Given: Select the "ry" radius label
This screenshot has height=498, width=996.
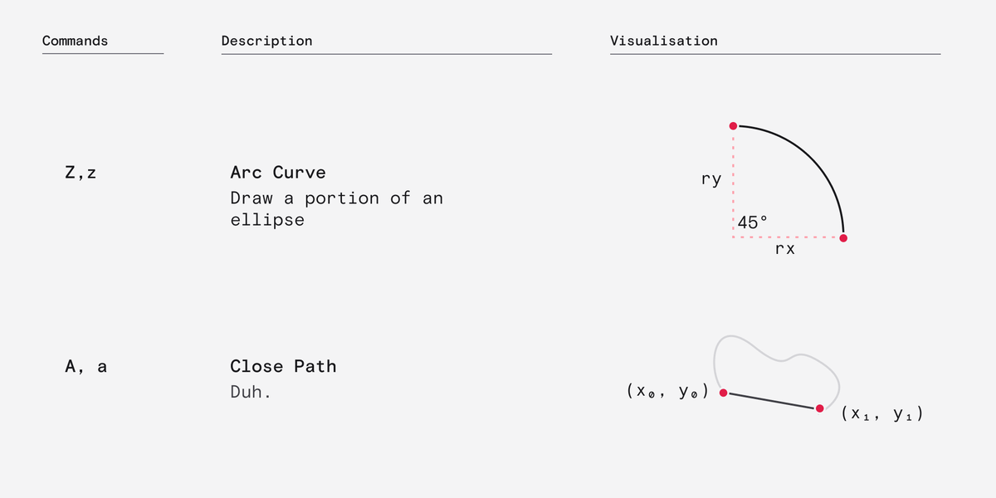Looking at the screenshot, I should tap(710, 178).
